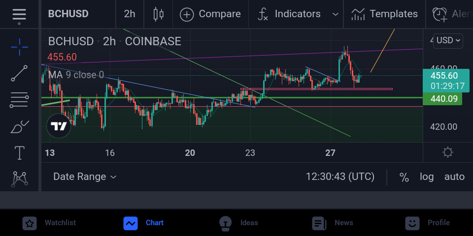This screenshot has height=236, width=473.
Task: Click the BCHUSD · 2h · COINBASE chart title
Action: 115,41
